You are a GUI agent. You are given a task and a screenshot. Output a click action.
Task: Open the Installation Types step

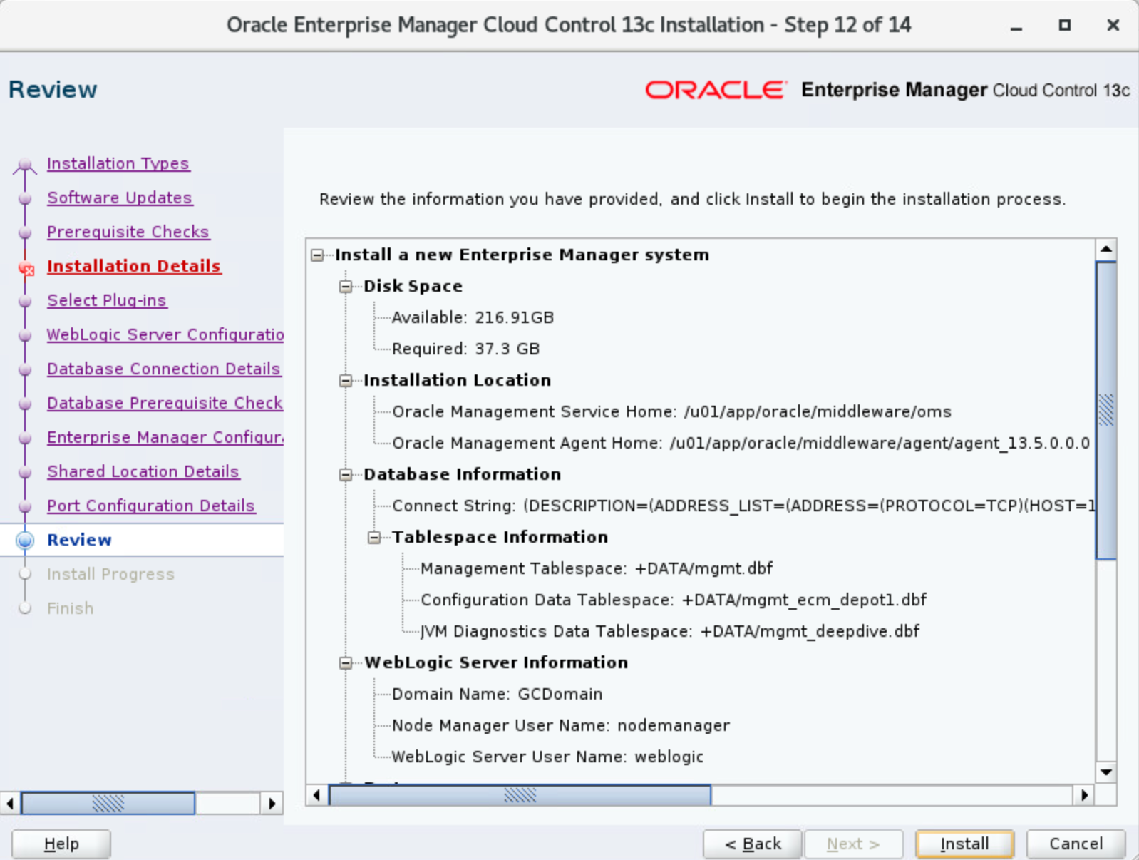118,163
